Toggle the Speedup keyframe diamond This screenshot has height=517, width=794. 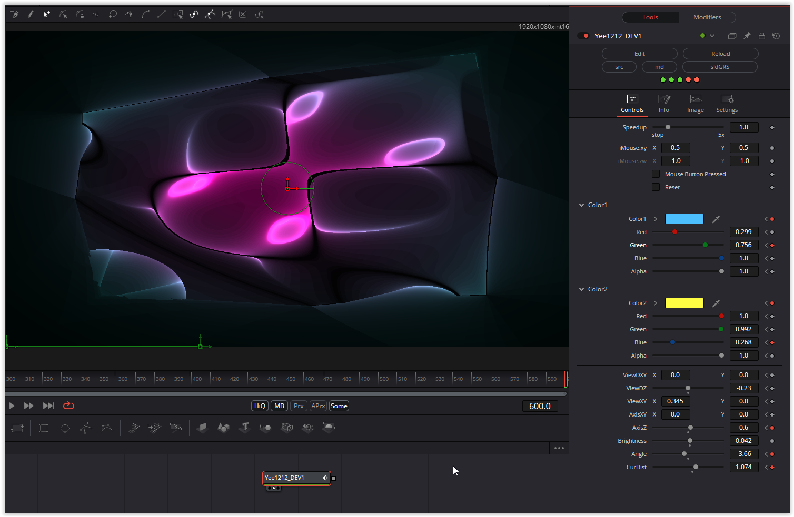772,127
